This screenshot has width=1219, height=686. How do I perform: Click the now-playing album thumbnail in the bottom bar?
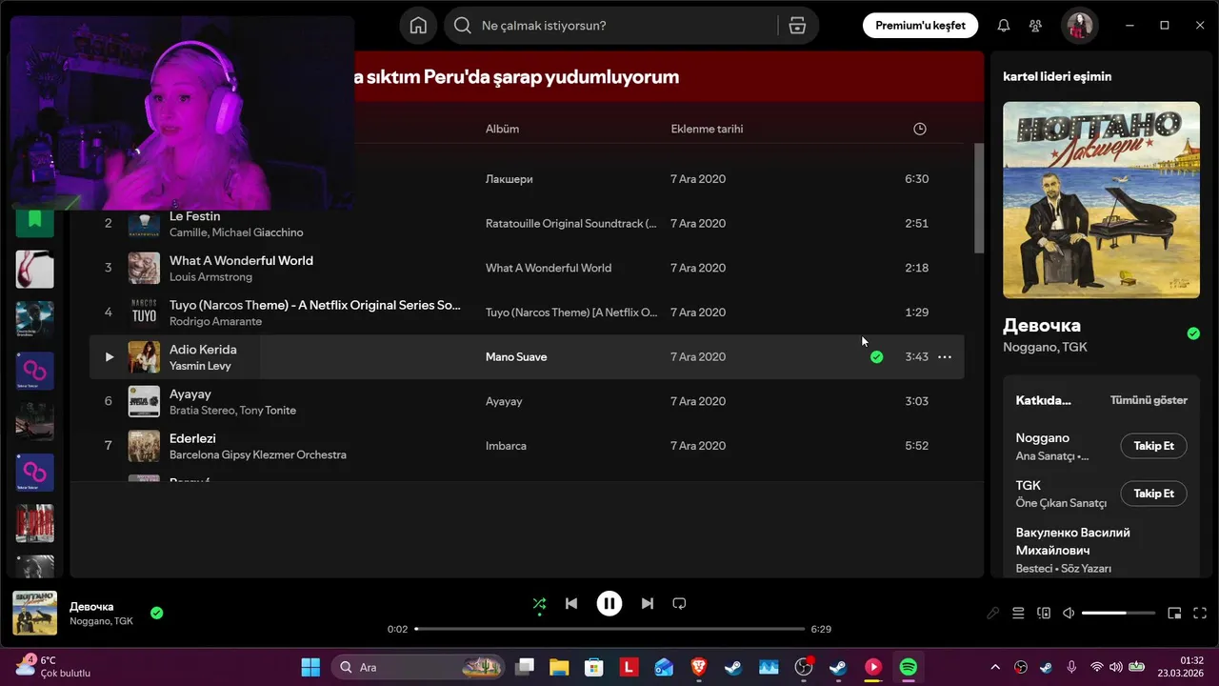(x=34, y=613)
